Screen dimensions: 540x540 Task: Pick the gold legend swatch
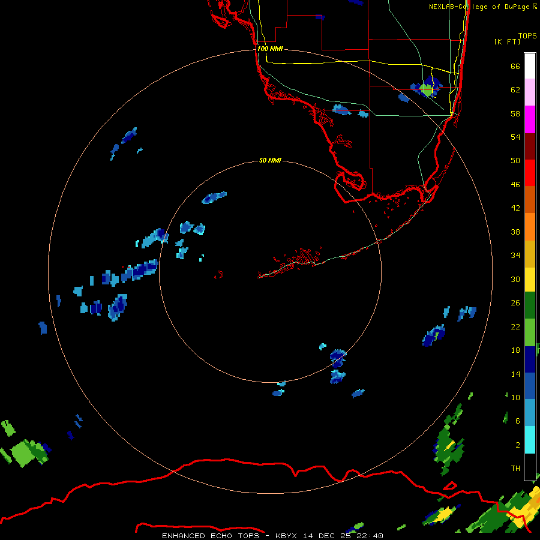(530, 254)
